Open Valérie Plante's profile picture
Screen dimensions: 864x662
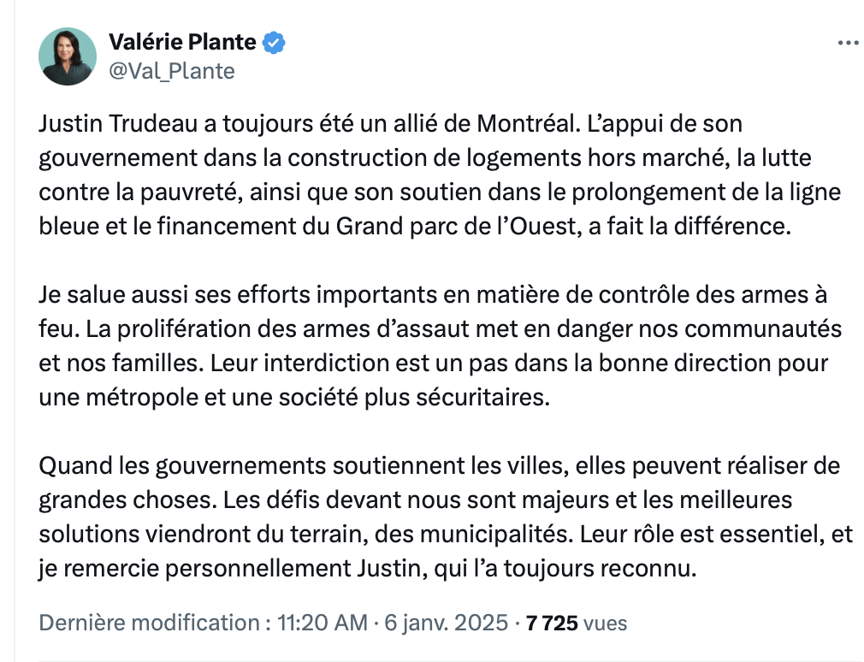[x=68, y=56]
